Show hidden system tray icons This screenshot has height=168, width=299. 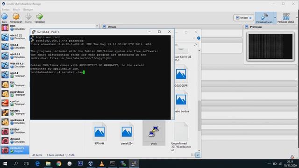[x=269, y=164]
